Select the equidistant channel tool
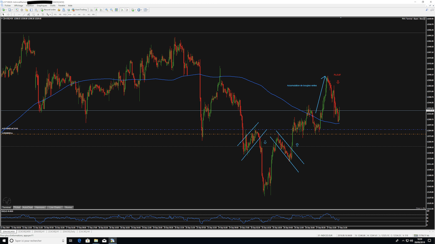435x244 pixels. [29, 15]
